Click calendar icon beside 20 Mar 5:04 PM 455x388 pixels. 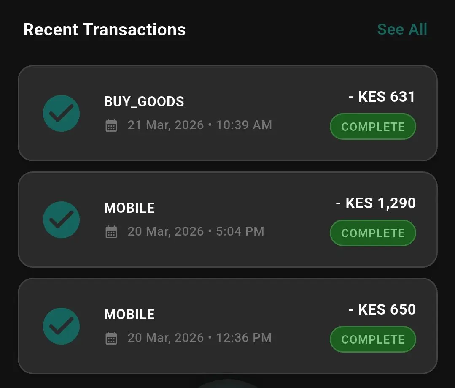pyautogui.click(x=111, y=232)
